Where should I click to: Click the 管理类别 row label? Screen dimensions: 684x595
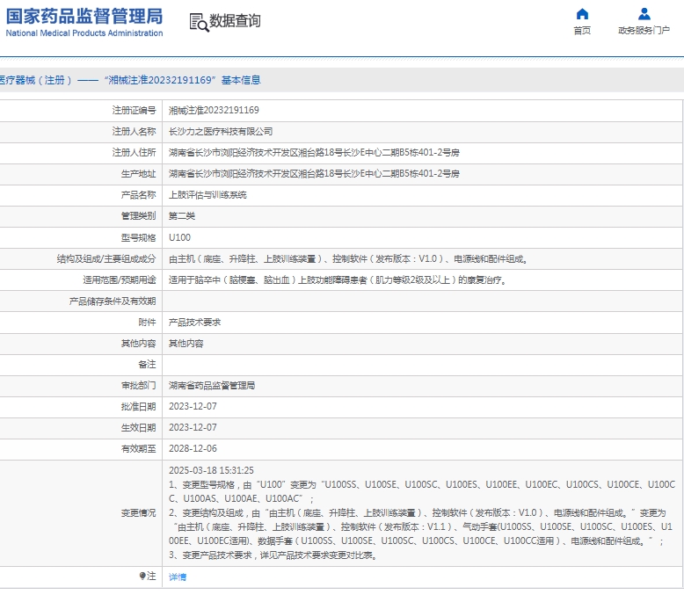pos(138,216)
